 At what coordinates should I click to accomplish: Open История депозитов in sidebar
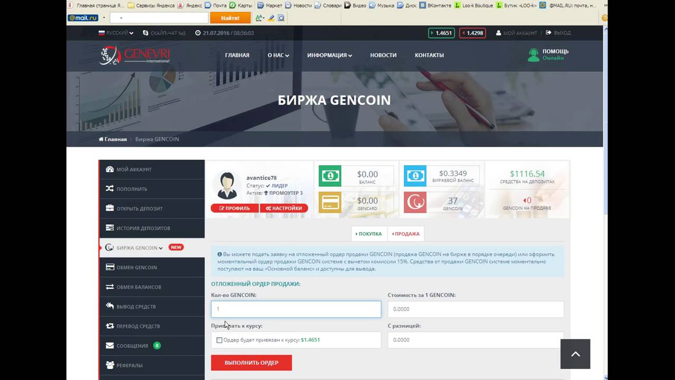[x=152, y=228]
